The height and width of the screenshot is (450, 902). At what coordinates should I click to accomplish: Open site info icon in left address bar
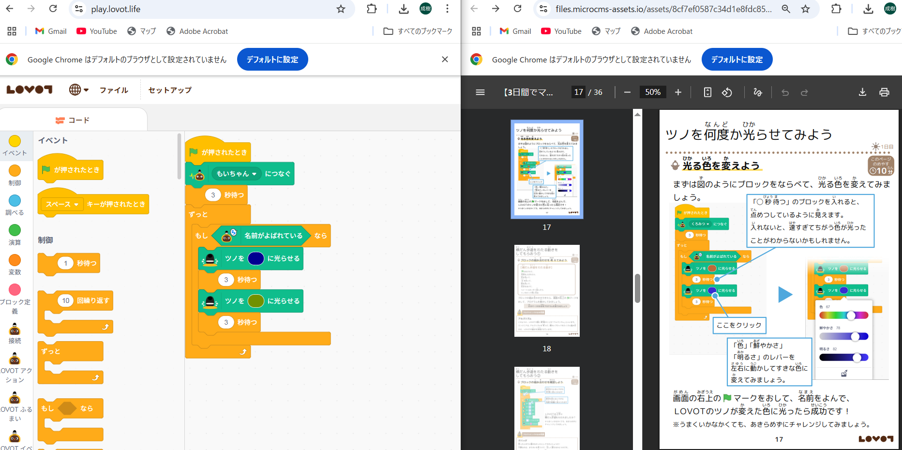[79, 9]
